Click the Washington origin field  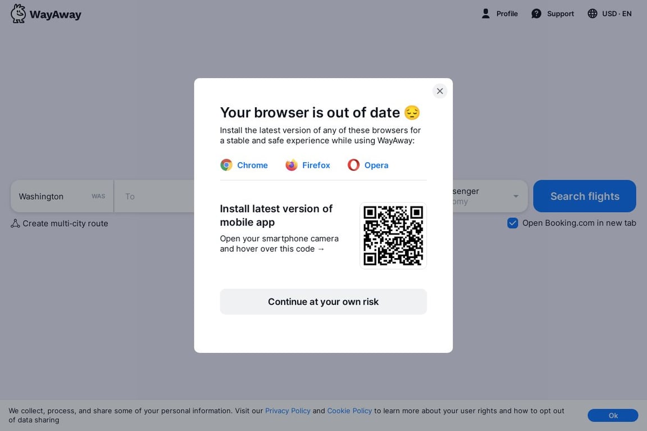pos(62,196)
